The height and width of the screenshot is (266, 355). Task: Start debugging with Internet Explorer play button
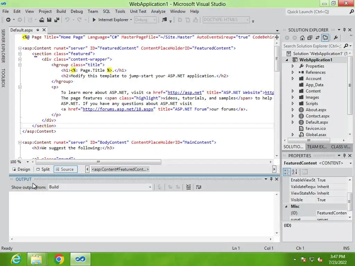point(94,20)
